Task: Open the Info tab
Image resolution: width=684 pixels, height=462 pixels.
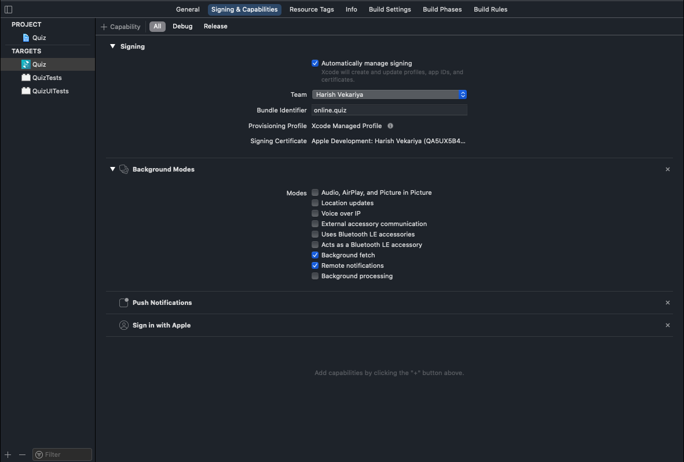Action: [351, 9]
